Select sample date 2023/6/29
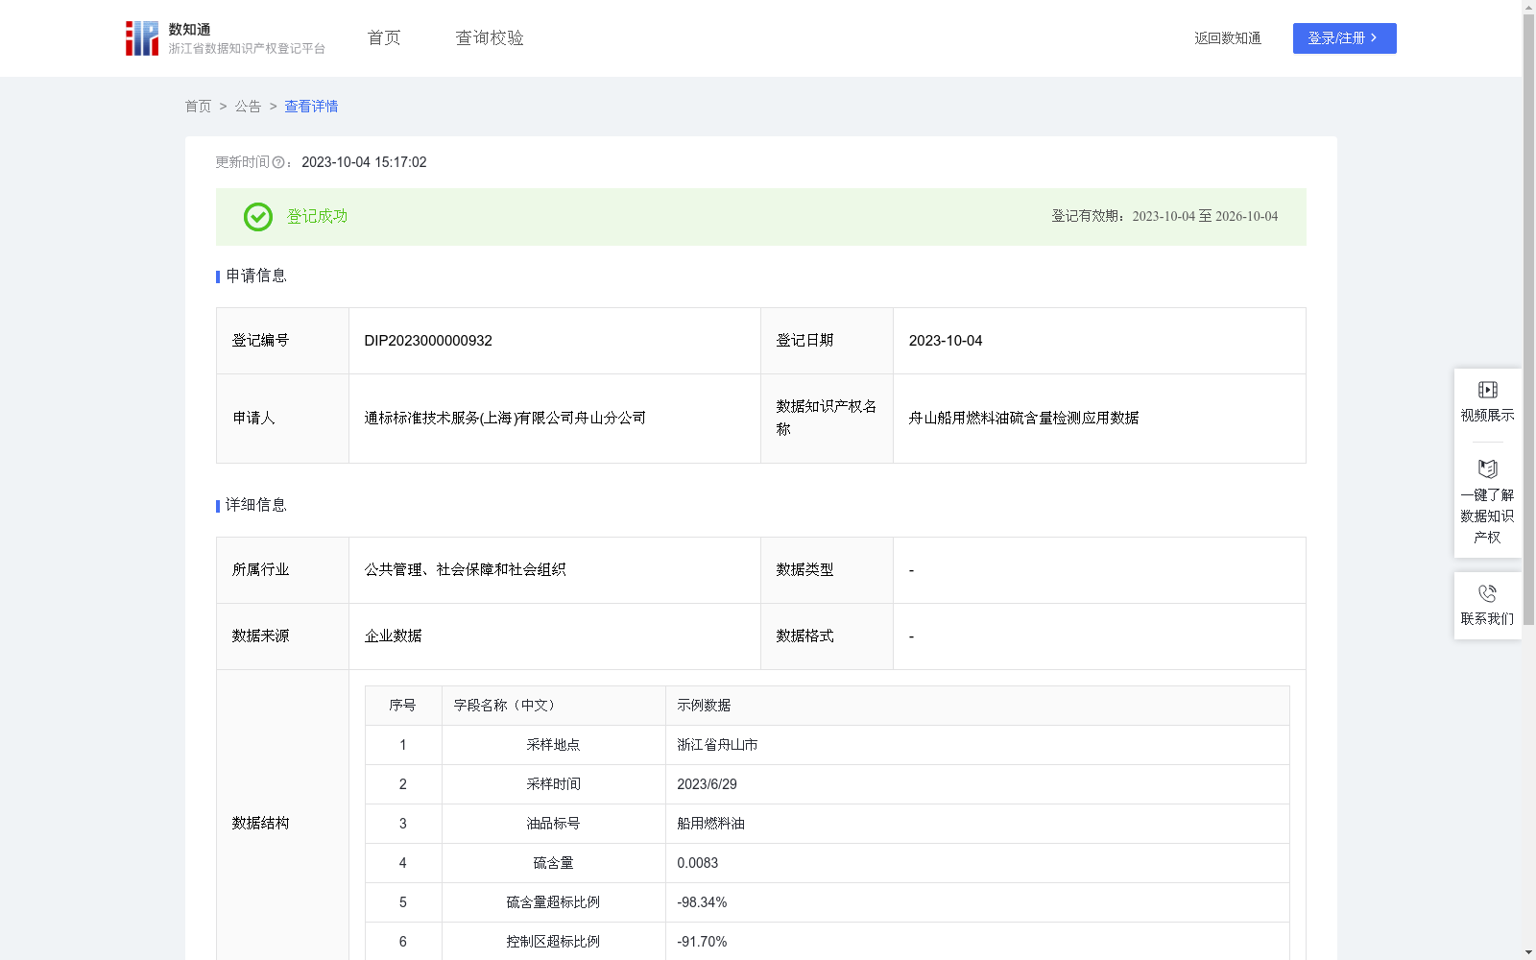Screen dimensions: 1536x960 [707, 784]
